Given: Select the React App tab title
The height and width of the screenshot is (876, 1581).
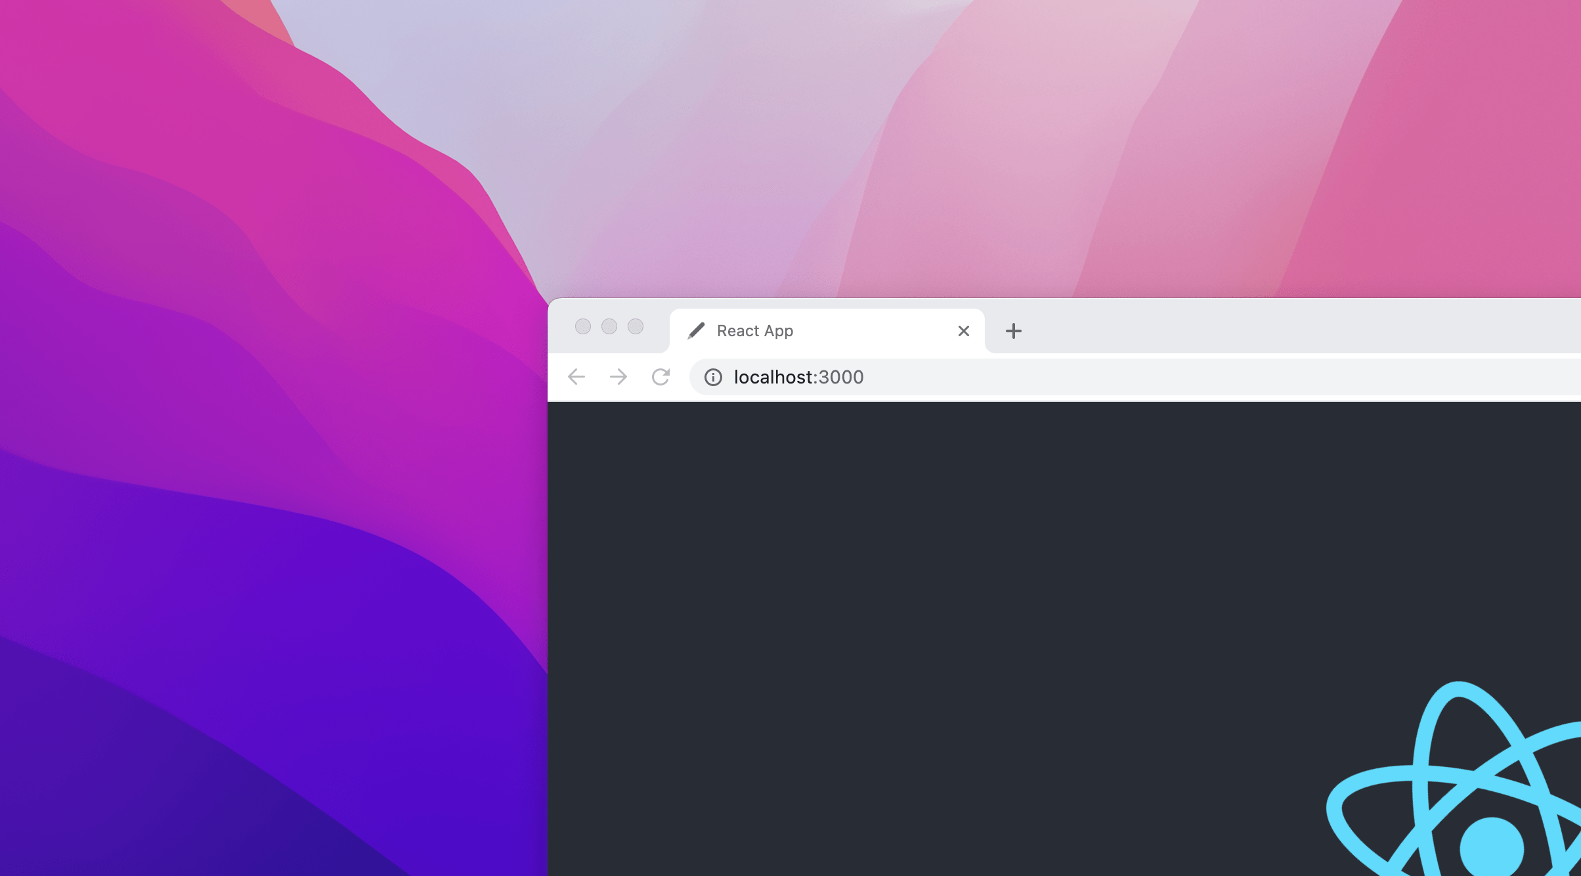Looking at the screenshot, I should pyautogui.click(x=754, y=331).
